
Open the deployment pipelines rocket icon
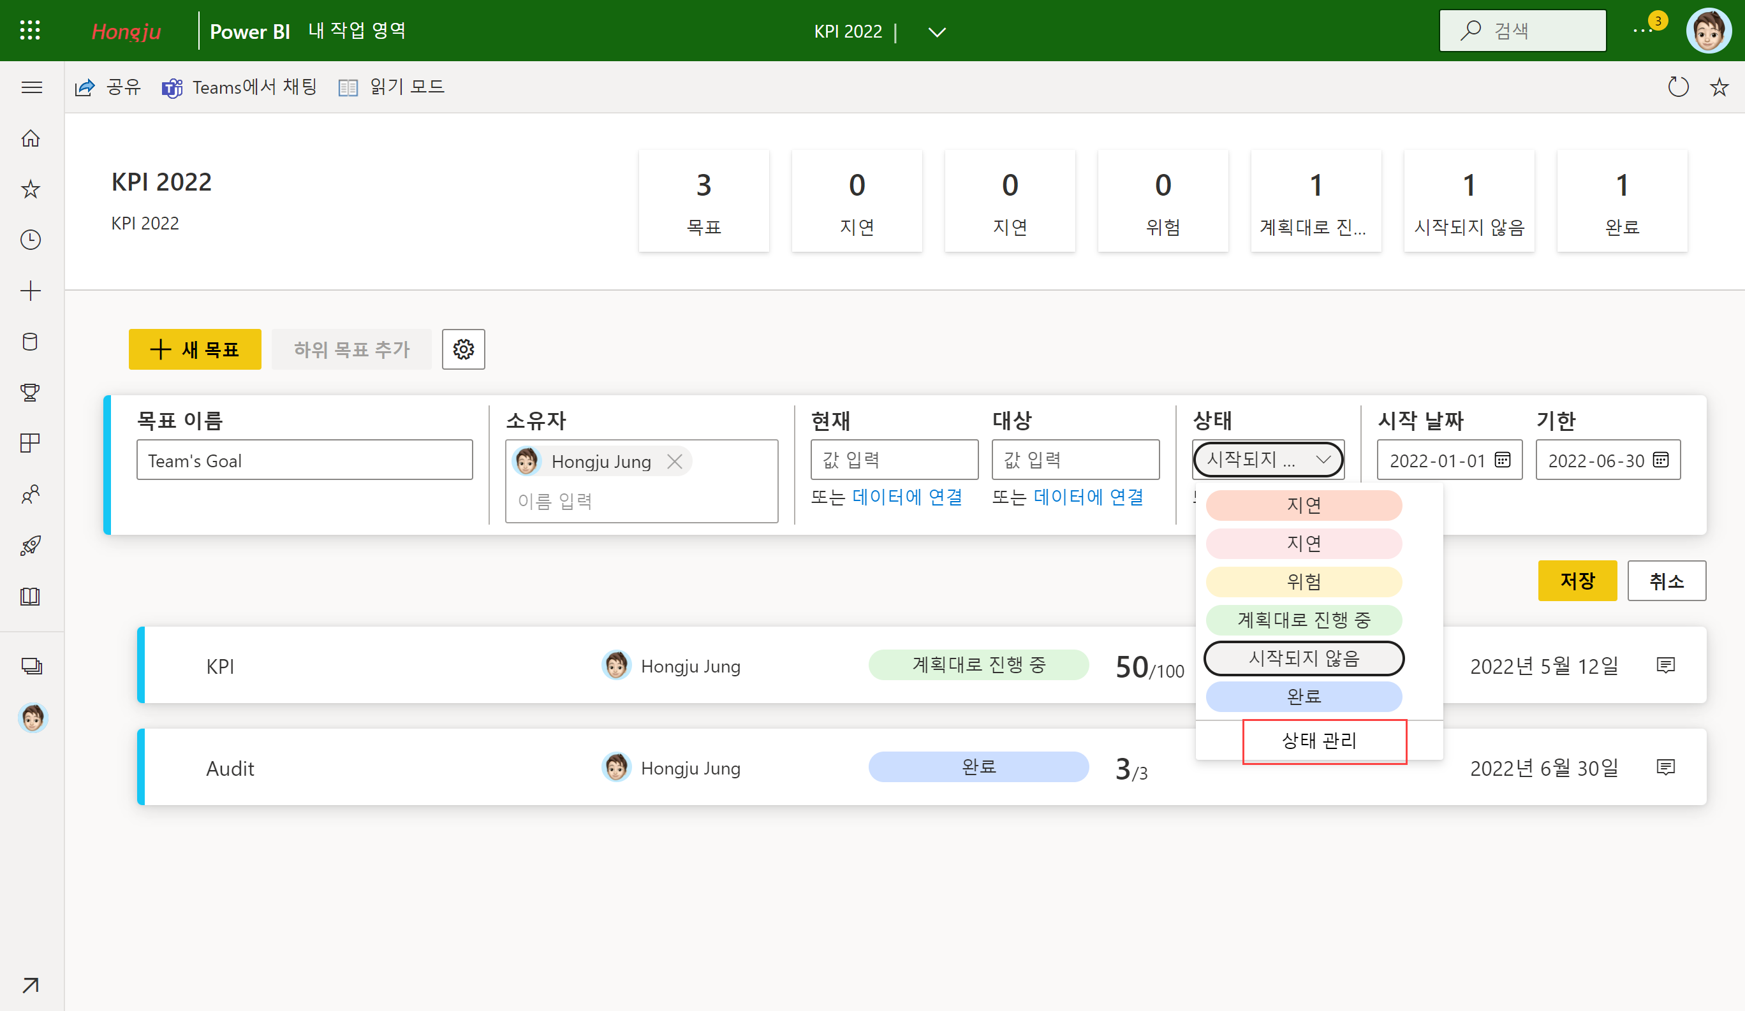click(31, 545)
